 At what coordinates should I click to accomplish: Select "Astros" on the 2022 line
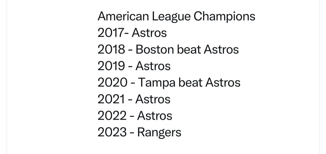pyautogui.click(x=155, y=116)
